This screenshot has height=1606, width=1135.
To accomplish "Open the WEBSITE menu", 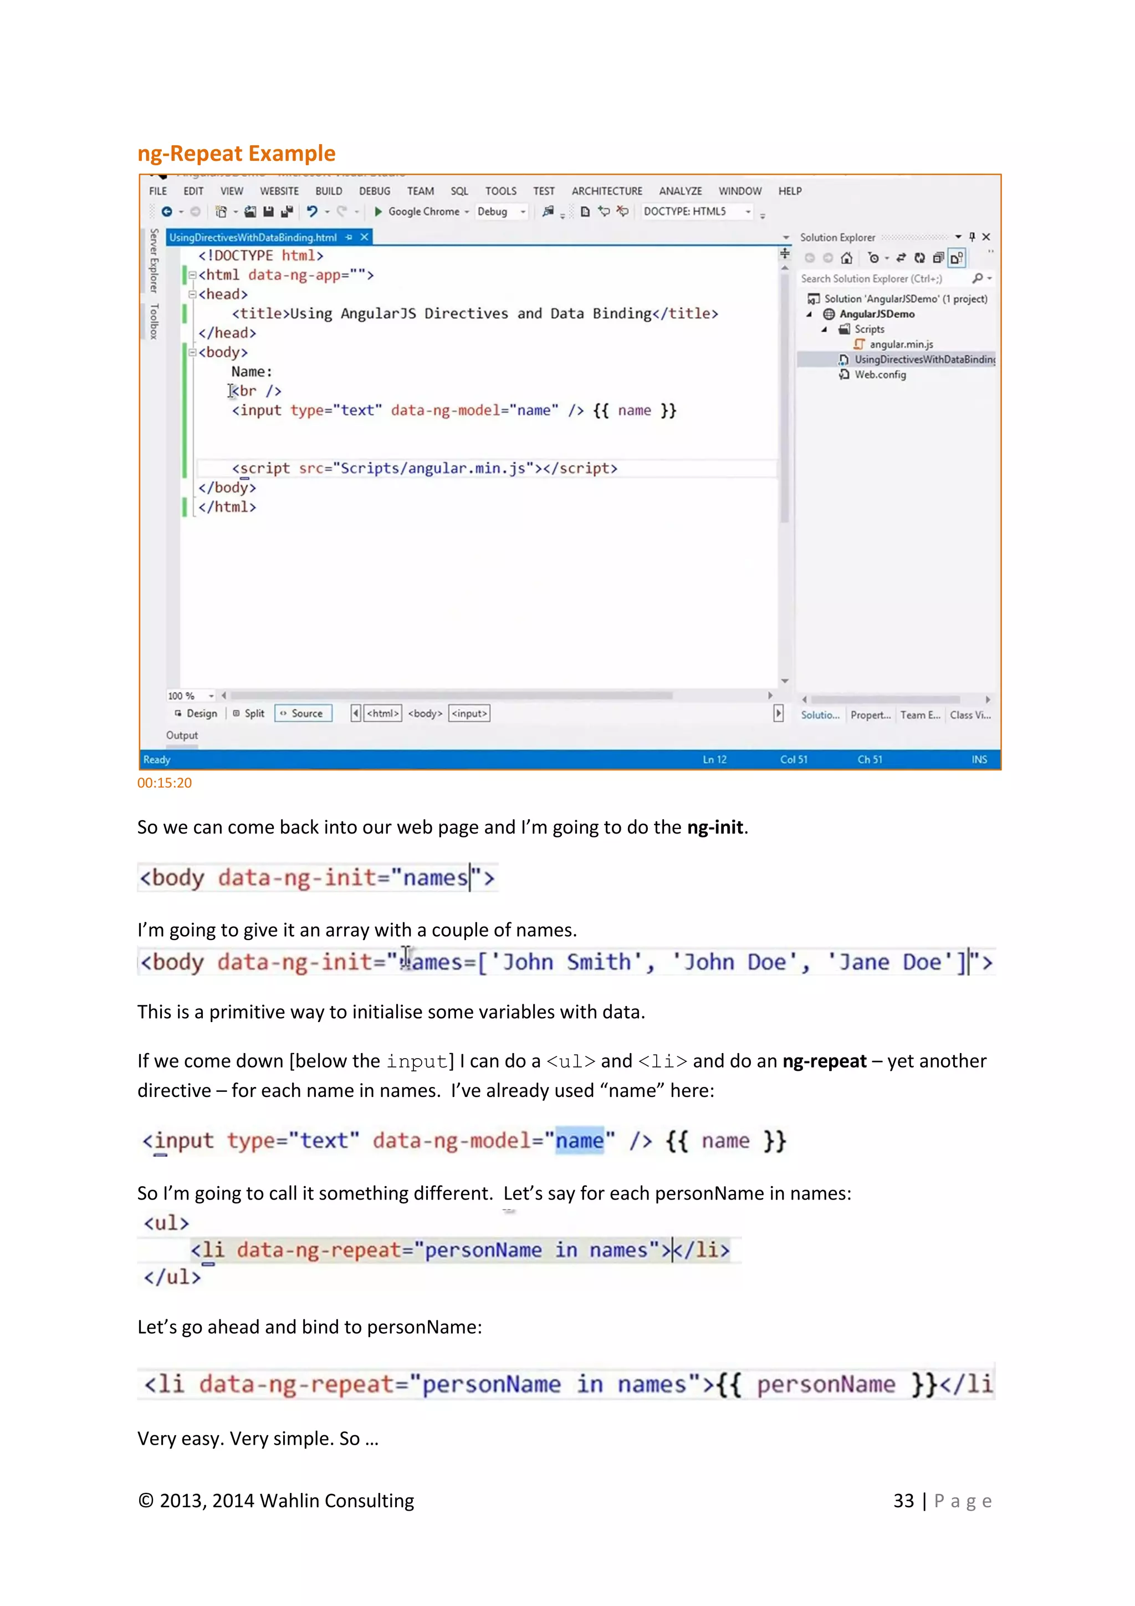I will click(279, 191).
